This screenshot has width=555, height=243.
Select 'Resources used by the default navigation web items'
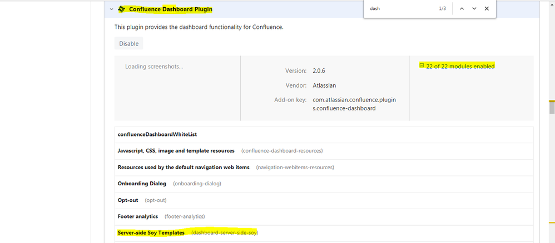coord(324,168)
